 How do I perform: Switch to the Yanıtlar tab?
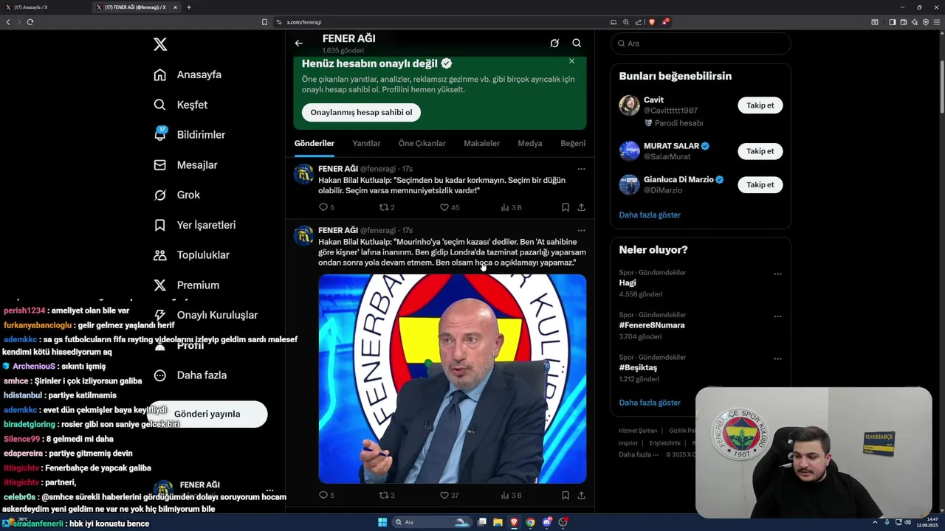[x=366, y=143]
